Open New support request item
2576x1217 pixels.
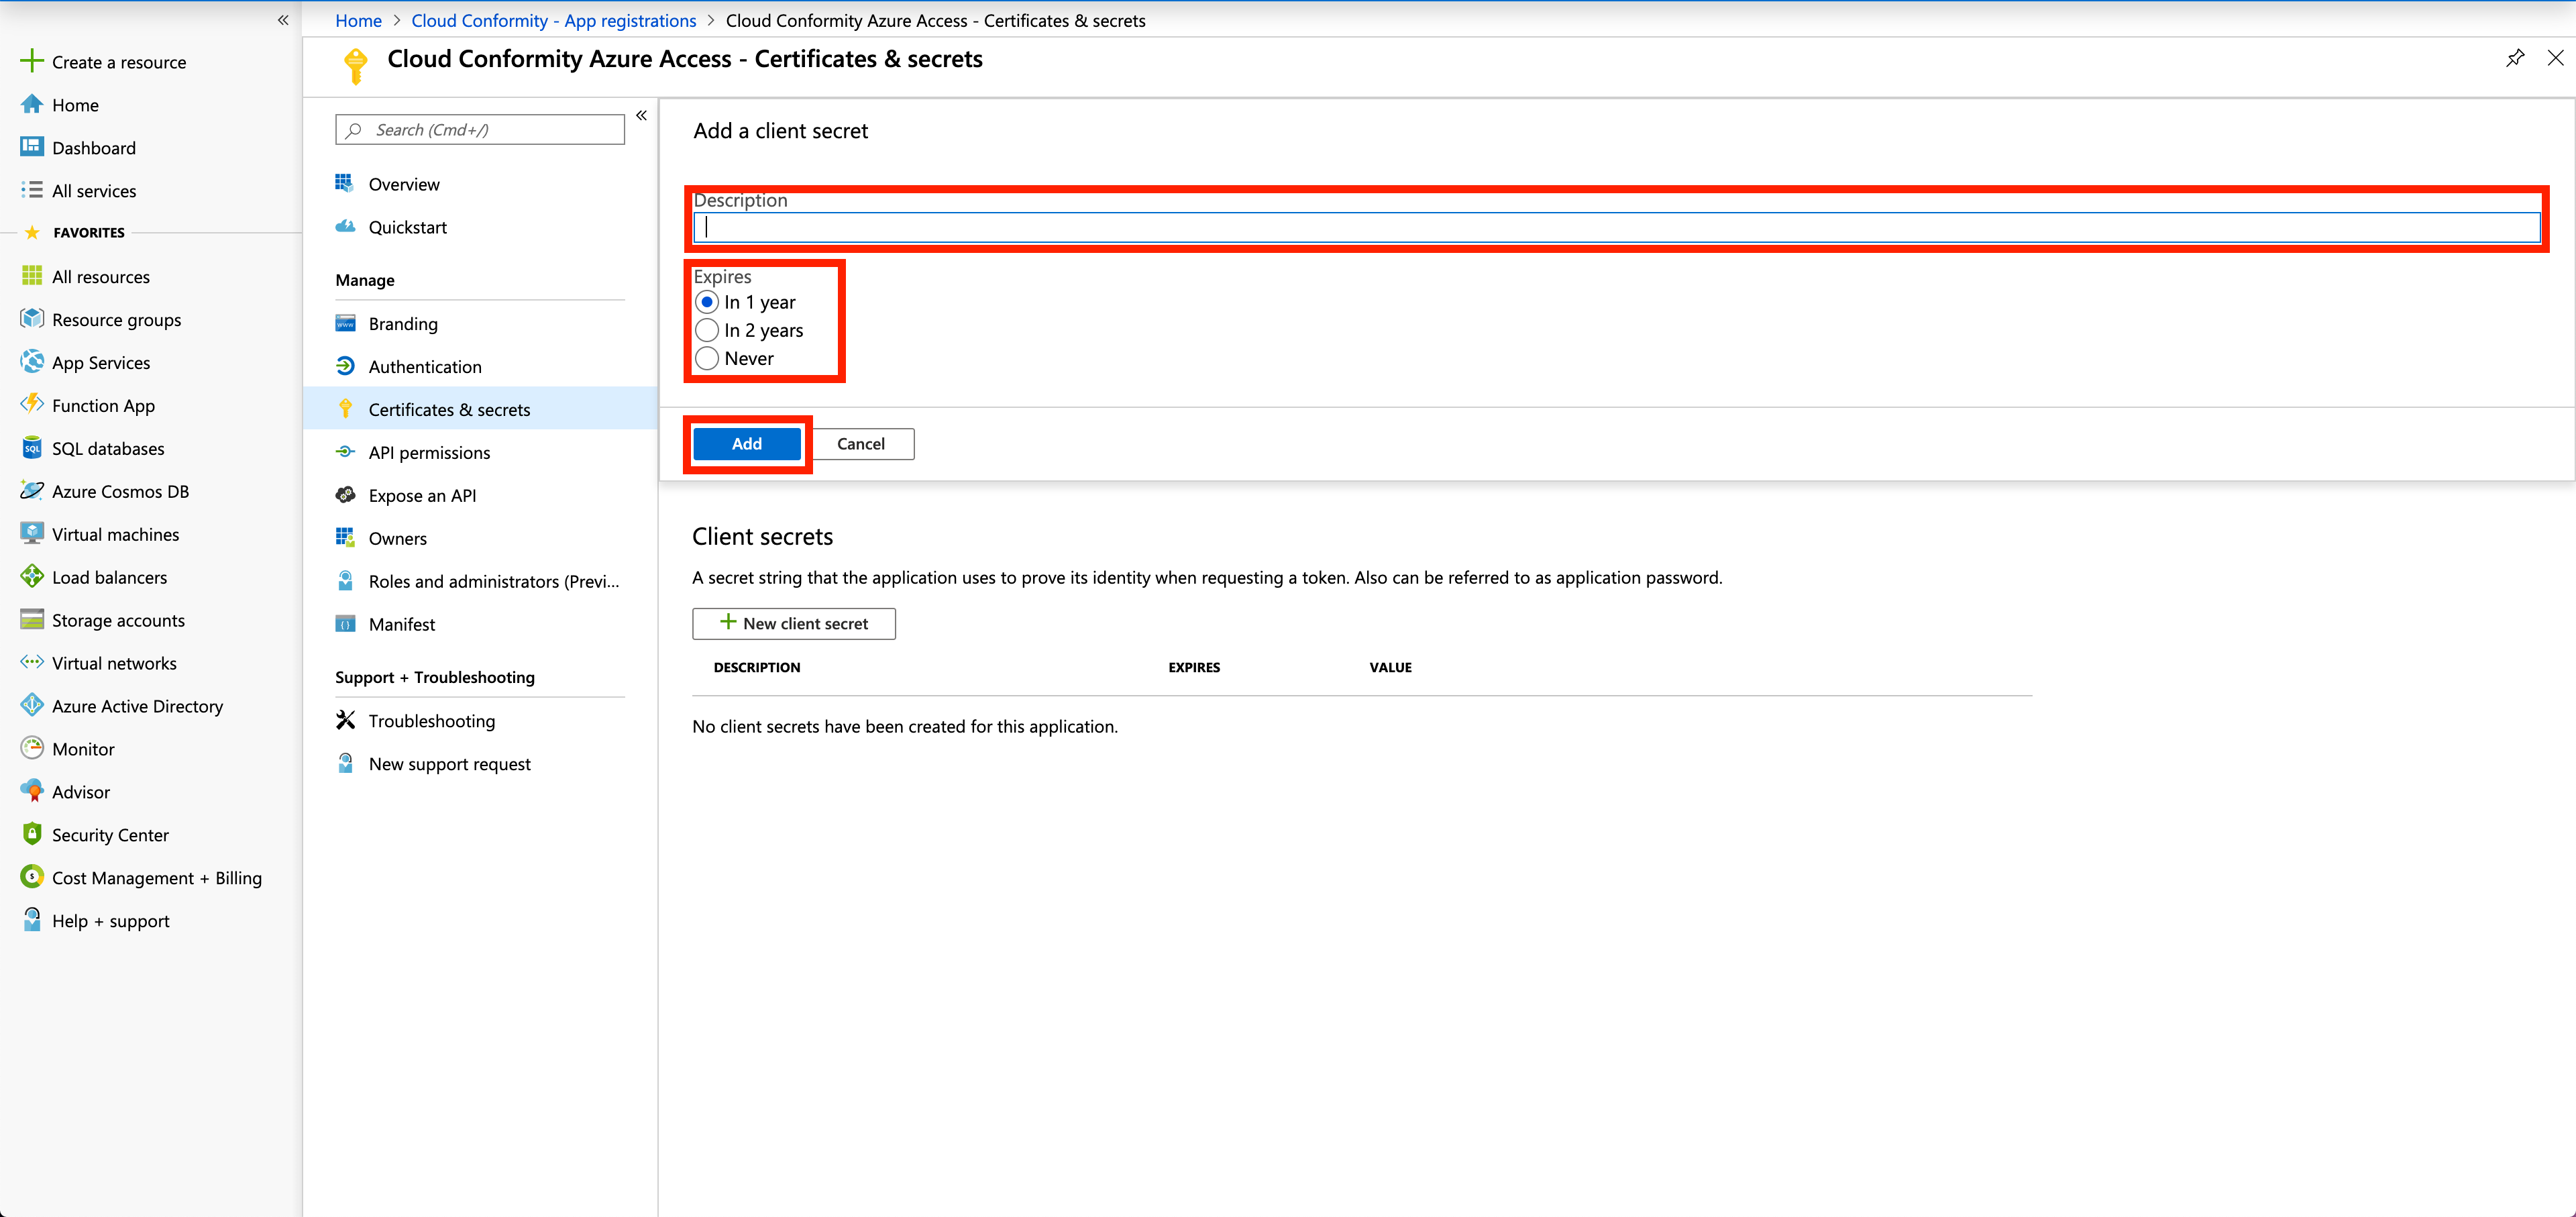click(480, 764)
